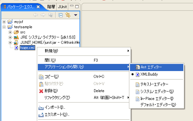Switch to the JUnit tab
Viewport: 193px width, 121px height.
pyautogui.click(x=62, y=7)
